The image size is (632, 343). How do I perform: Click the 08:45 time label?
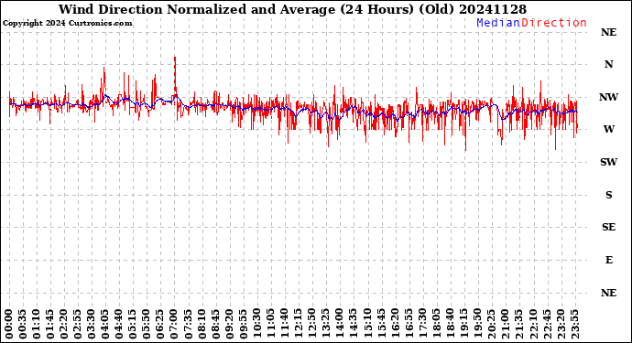[x=215, y=325]
